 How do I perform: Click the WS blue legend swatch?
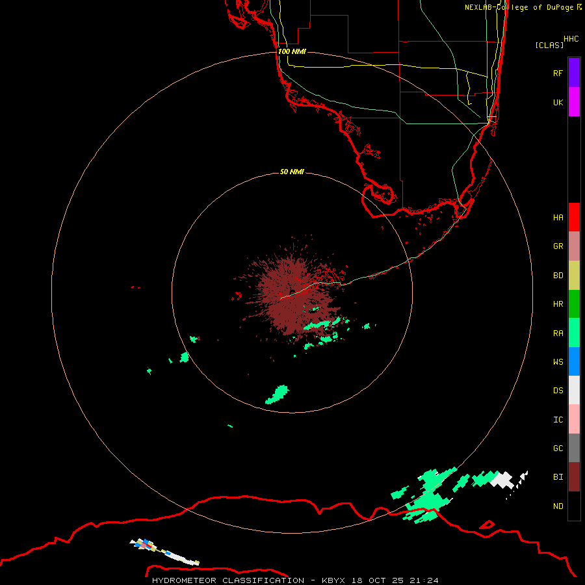tap(574, 361)
